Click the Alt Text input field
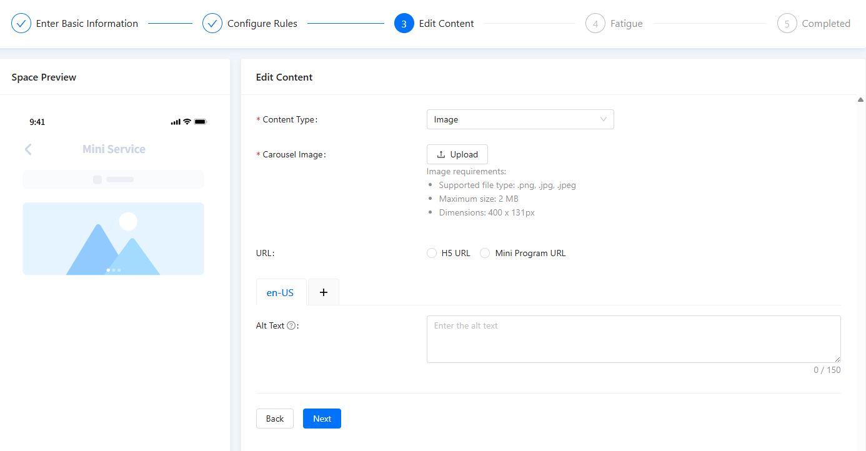The image size is (866, 451). point(634,339)
